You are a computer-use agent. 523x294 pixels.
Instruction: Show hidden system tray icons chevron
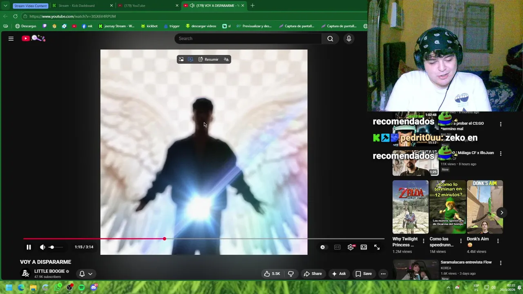coord(448,287)
